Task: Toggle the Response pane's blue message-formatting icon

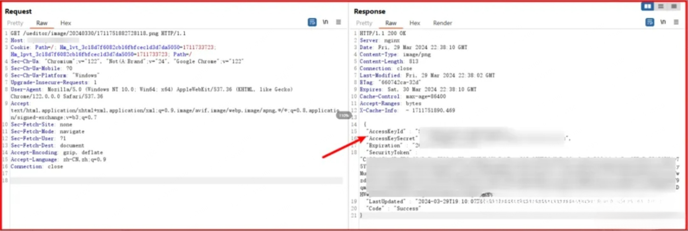Action: [649, 22]
